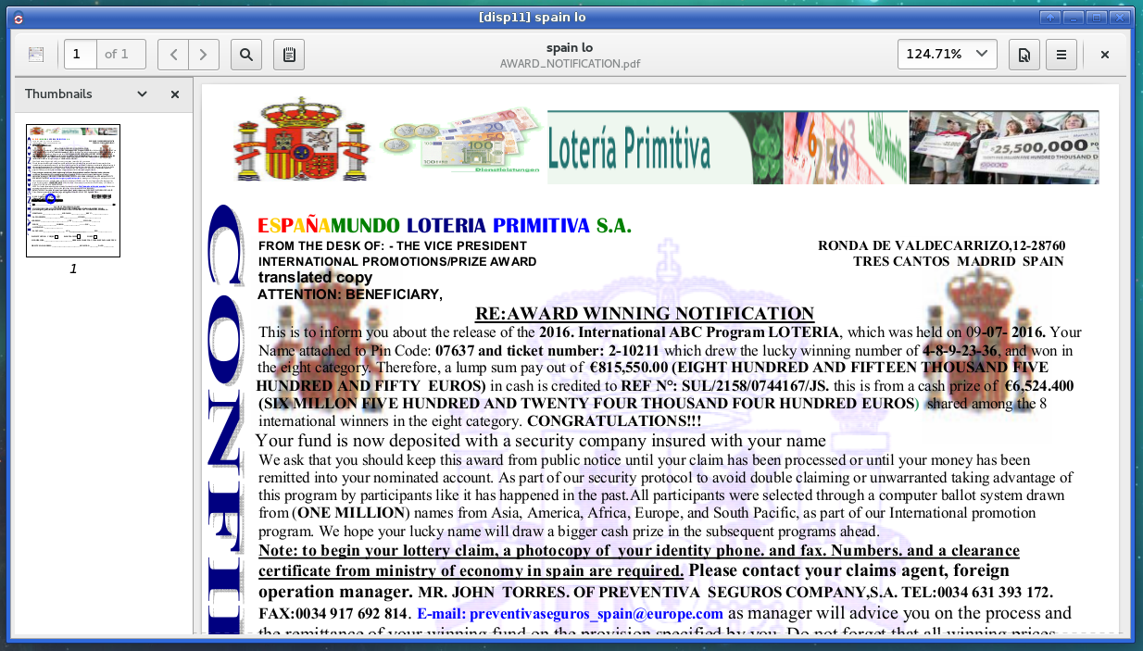Click AWARD_NOTIFICATION.pdf filename subtitle
This screenshot has height=651, width=1143.
click(570, 64)
